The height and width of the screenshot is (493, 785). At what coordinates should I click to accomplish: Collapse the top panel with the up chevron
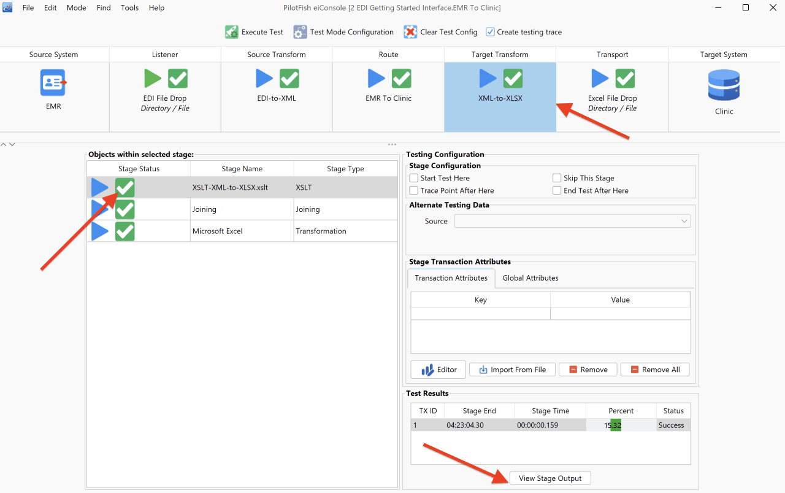click(4, 144)
